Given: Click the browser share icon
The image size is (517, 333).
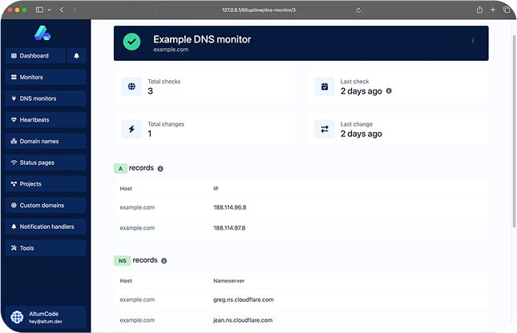Looking at the screenshot, I should point(479,10).
